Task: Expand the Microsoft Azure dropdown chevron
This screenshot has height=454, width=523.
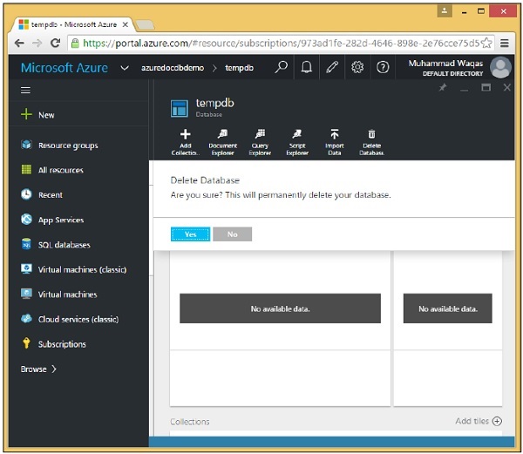Action: click(125, 68)
